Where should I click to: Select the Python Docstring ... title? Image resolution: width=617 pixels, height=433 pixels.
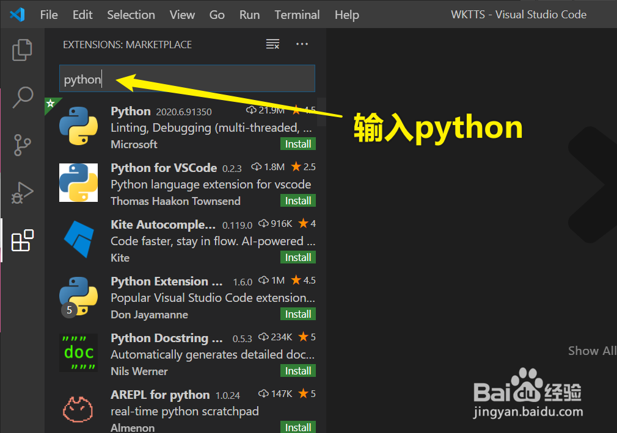pos(166,338)
